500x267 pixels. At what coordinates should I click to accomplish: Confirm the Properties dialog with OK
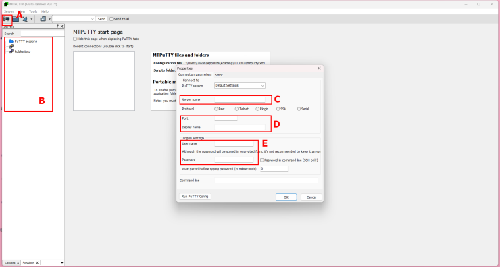[286, 197]
